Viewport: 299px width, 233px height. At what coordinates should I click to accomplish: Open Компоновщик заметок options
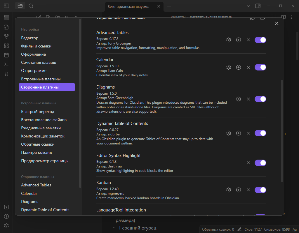47,136
